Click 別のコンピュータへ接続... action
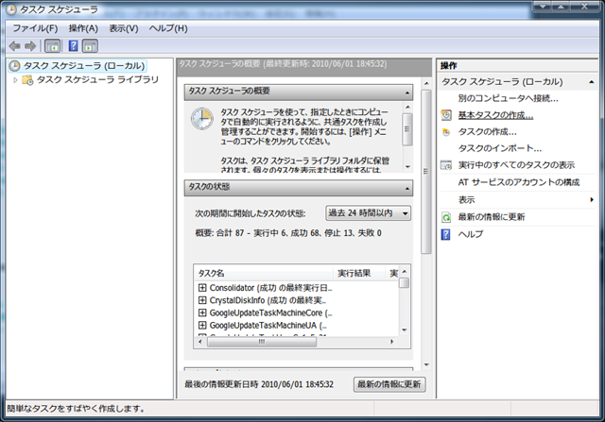The height and width of the screenshot is (422, 605). [509, 98]
